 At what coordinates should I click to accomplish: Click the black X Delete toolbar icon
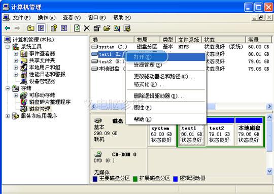coord(87,28)
